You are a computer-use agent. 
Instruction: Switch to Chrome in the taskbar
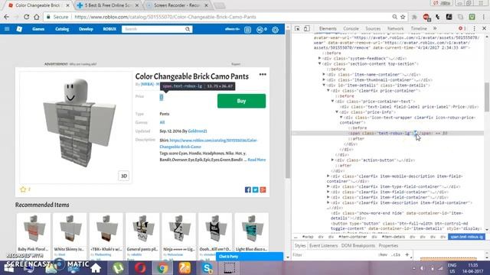pos(162,268)
